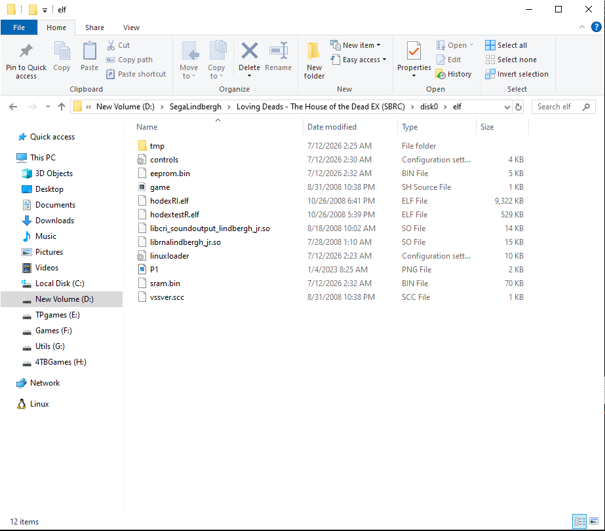Expand address bar history chevron
This screenshot has height=531, width=605.
[x=507, y=107]
